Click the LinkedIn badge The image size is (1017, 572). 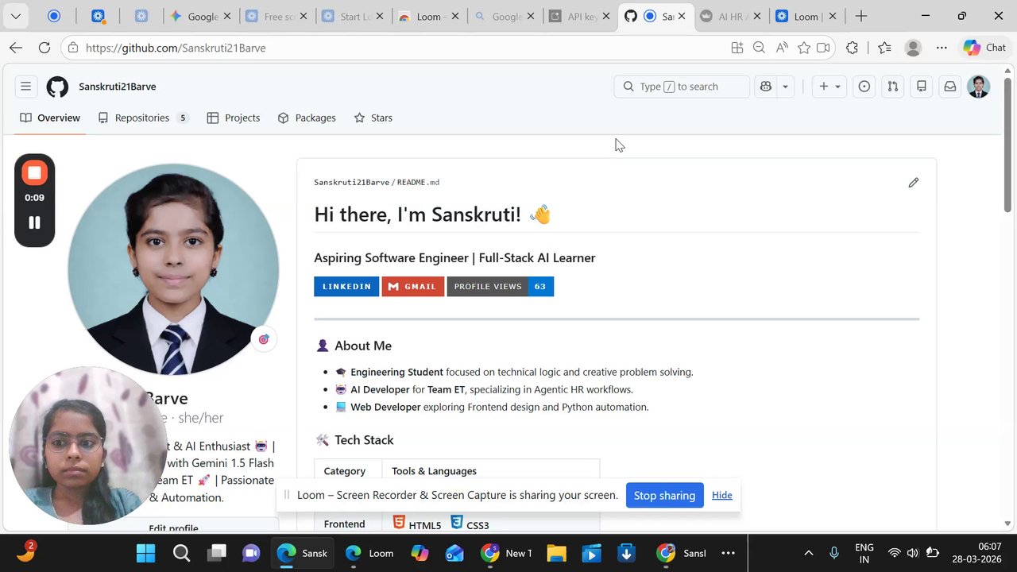tap(346, 286)
